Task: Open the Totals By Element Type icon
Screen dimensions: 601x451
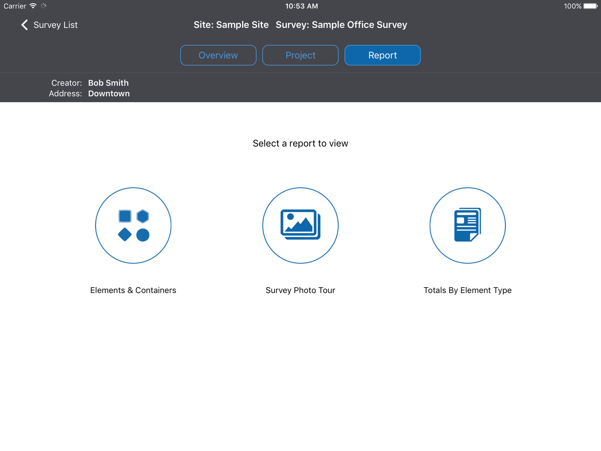Action: [x=467, y=225]
